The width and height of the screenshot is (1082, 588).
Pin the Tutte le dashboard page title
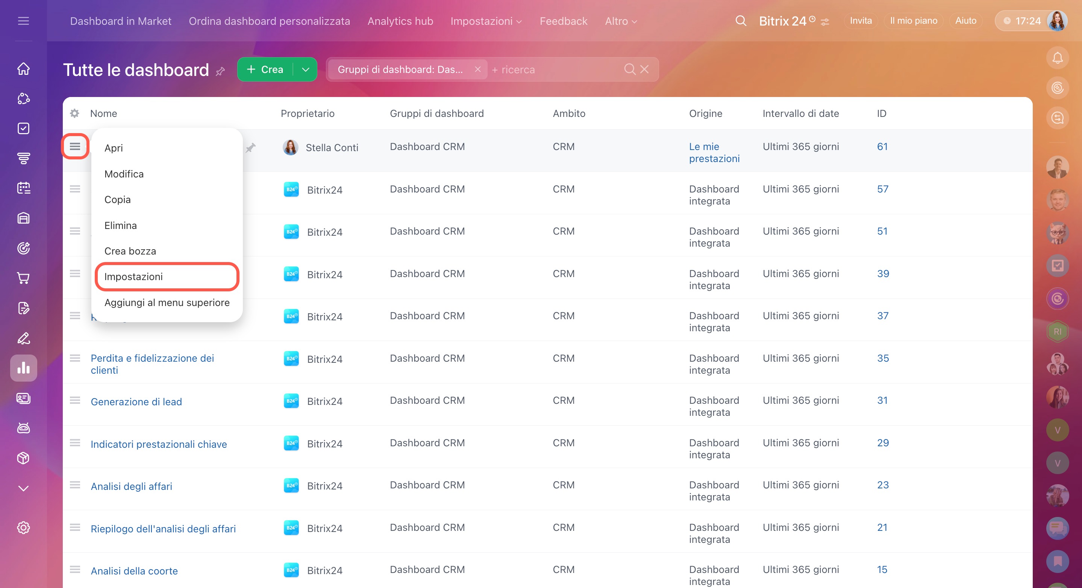(221, 71)
